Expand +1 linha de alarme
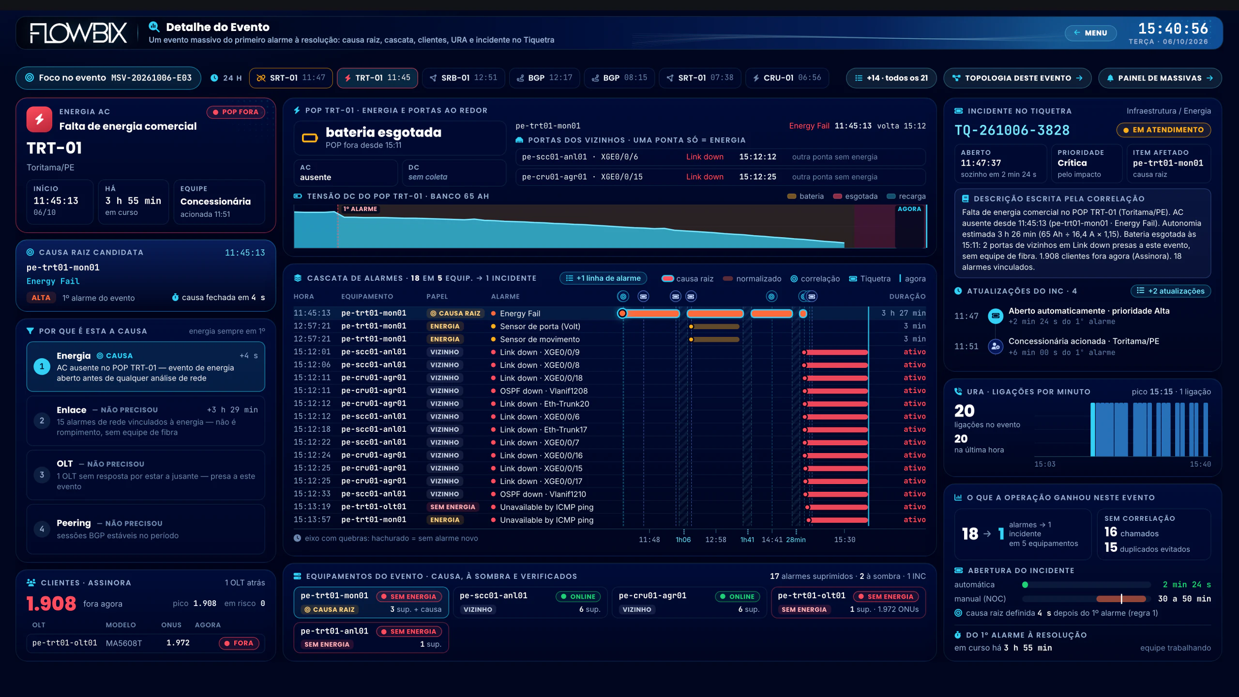Viewport: 1239px width, 697px height. point(603,278)
